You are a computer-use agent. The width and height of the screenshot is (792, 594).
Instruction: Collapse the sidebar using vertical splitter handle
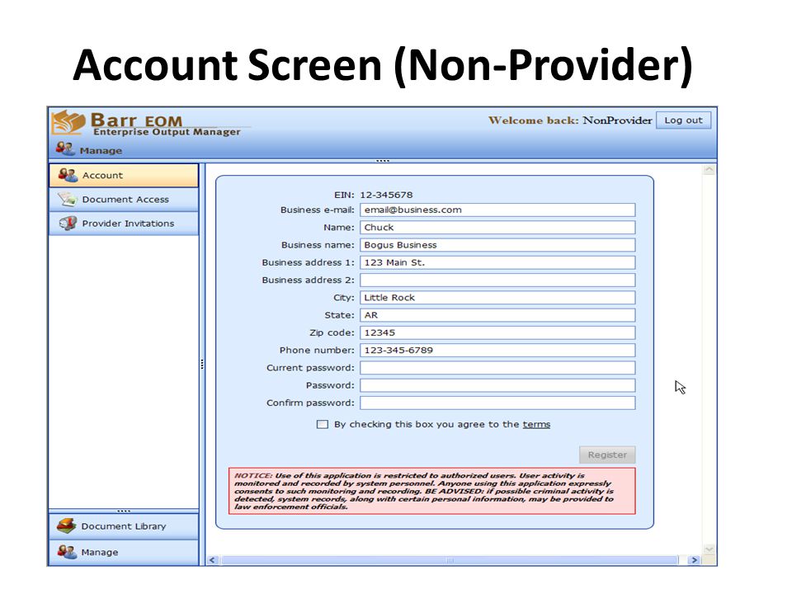pos(202,364)
